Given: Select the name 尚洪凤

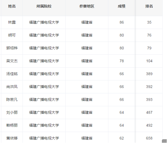Looking at the screenshot, I should click(12, 87).
